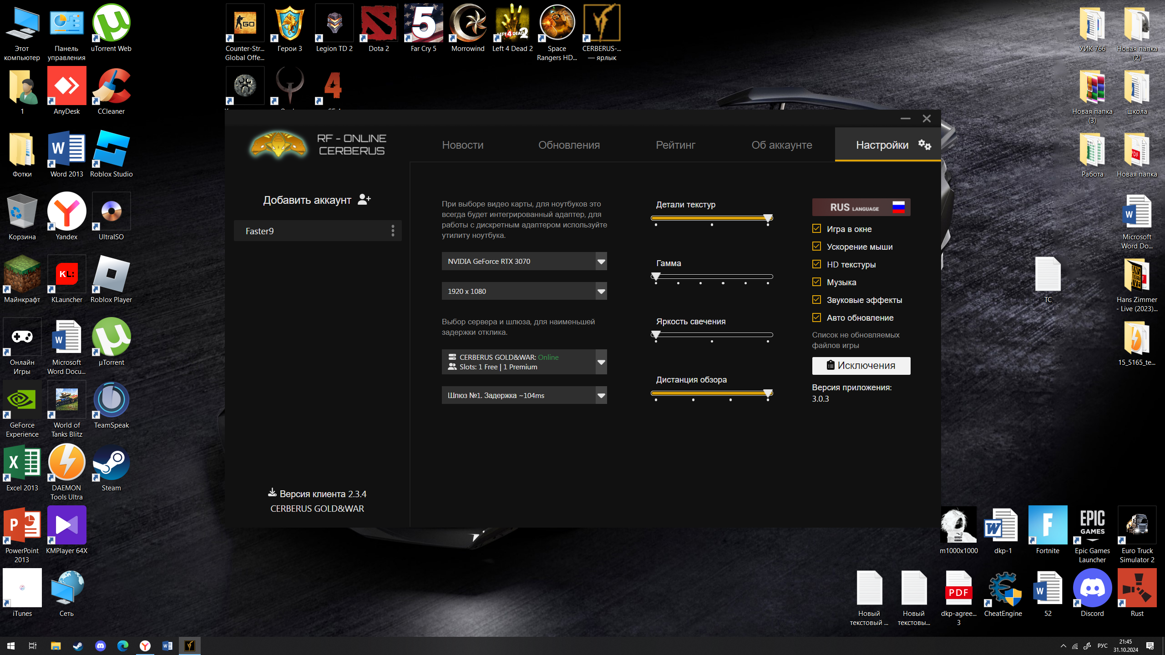Toggle the Игра в окне checkbox

[816, 229]
